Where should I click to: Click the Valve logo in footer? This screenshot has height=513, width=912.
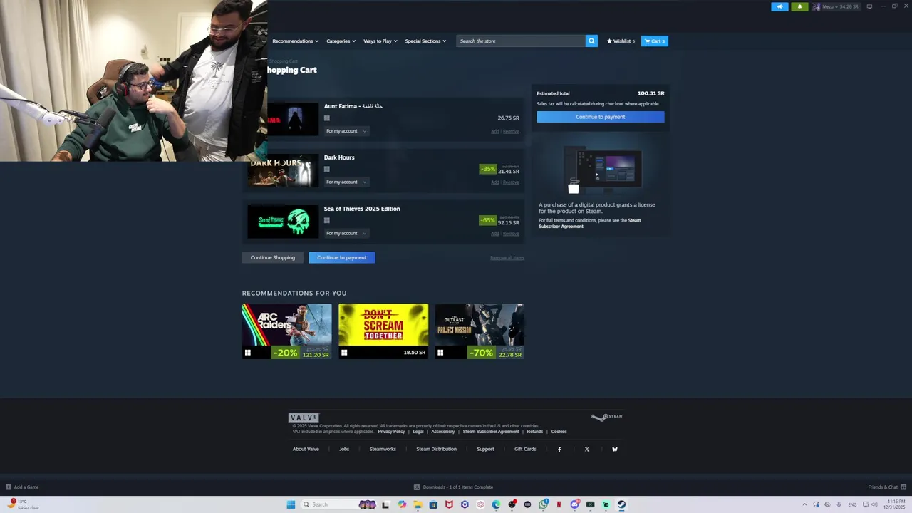click(x=304, y=418)
